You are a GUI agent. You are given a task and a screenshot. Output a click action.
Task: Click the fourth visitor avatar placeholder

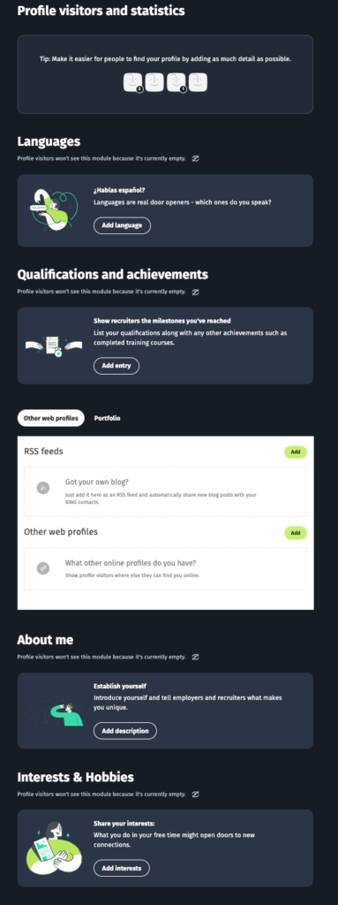click(198, 82)
